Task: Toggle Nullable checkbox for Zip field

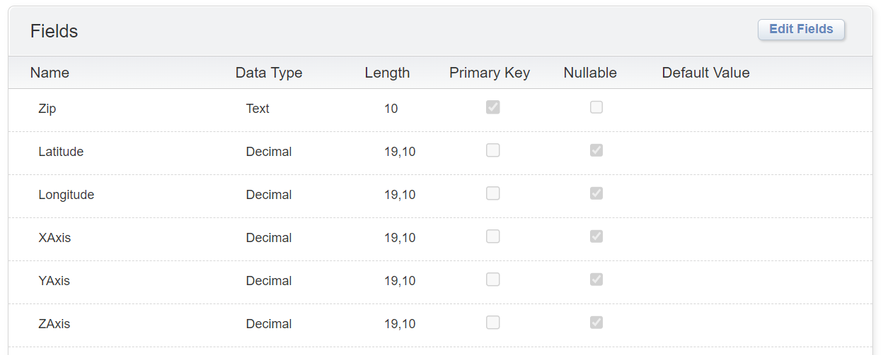Action: coord(596,107)
